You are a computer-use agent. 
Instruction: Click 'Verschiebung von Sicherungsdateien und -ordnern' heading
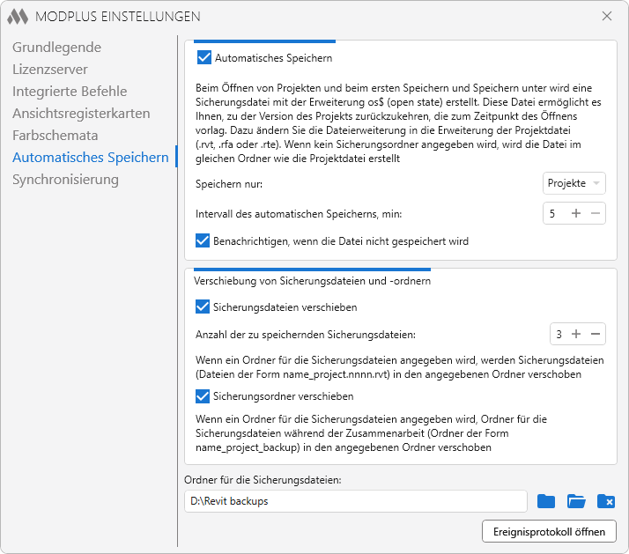[x=312, y=281]
